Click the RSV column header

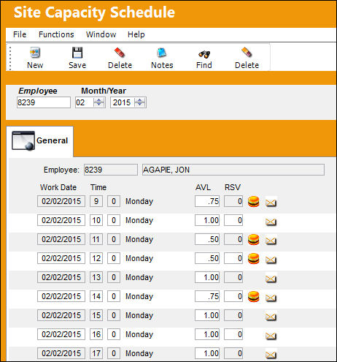pos(233,187)
